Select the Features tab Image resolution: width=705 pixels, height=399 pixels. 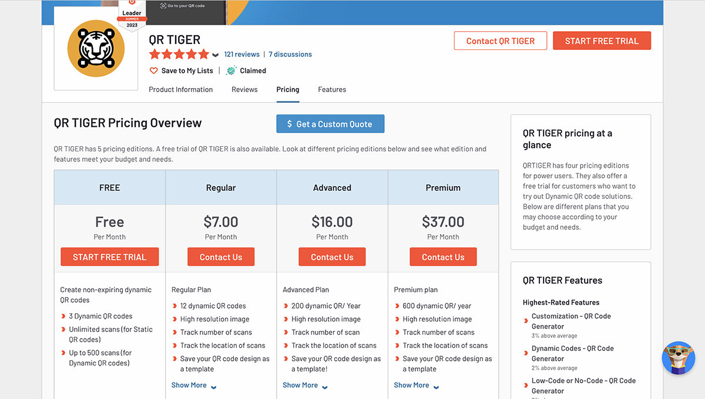(332, 90)
